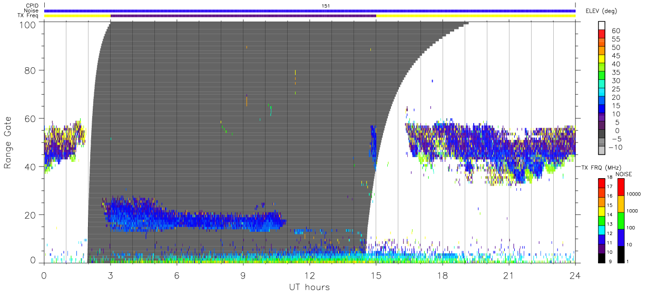This screenshot has width=647, height=298.
Task: Click the '1' label on NOISE scale
Action: coord(629,261)
